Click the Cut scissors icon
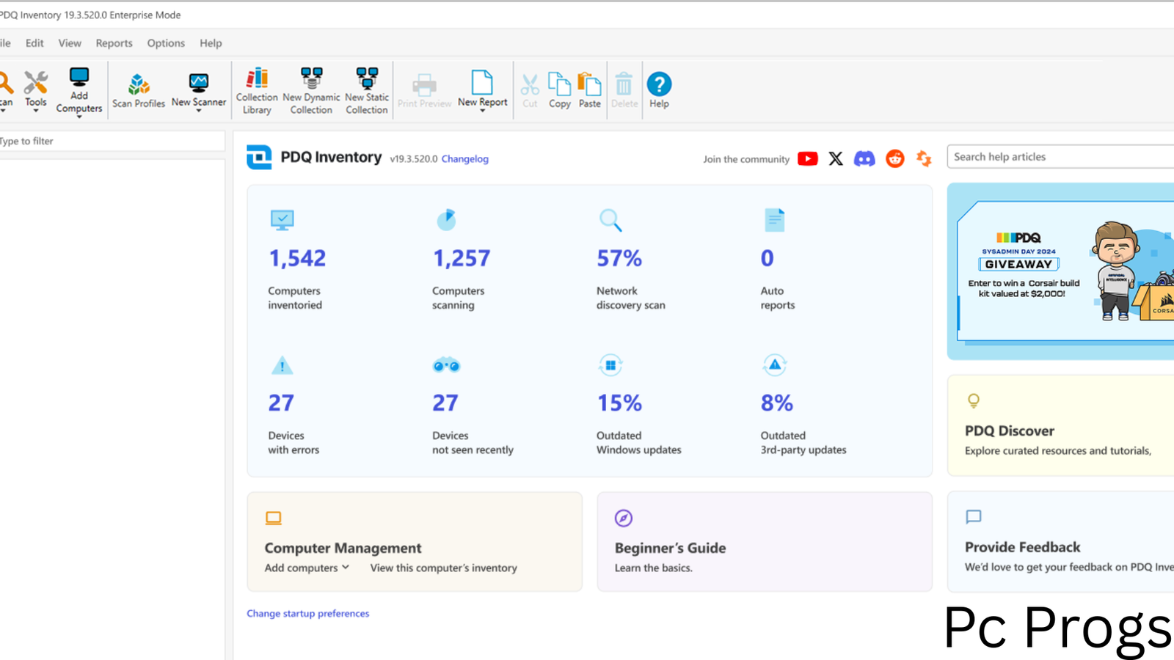Screen dimensions: 1174x660 coord(530,84)
